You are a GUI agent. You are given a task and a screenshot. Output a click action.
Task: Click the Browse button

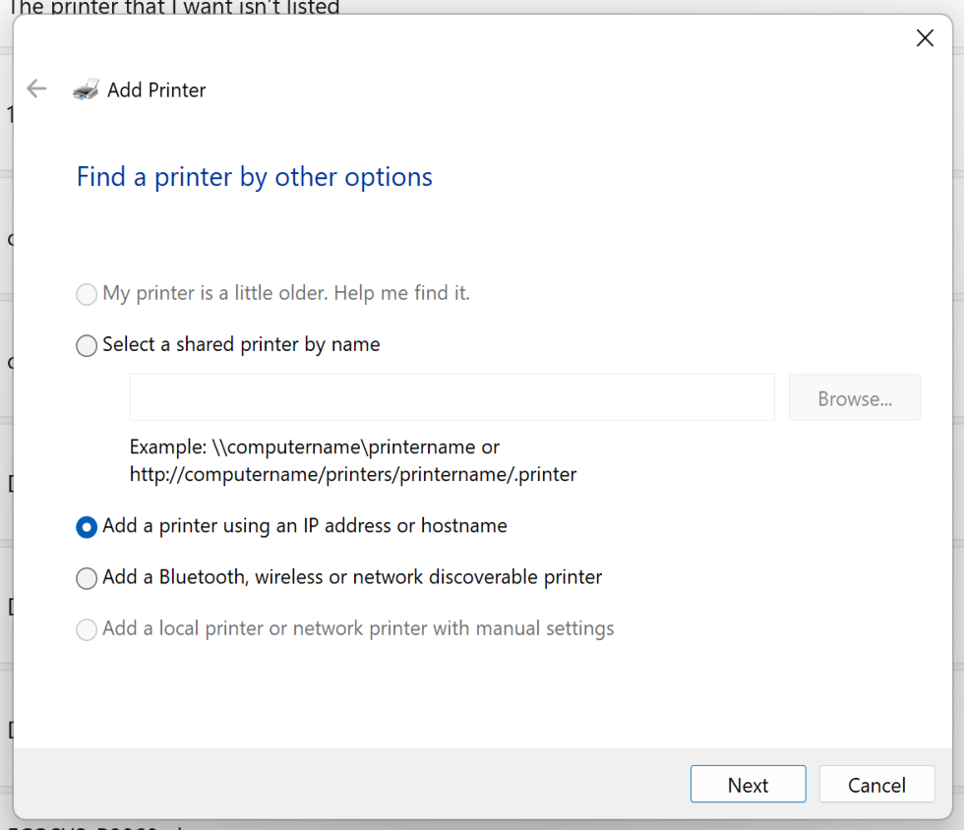(x=854, y=397)
